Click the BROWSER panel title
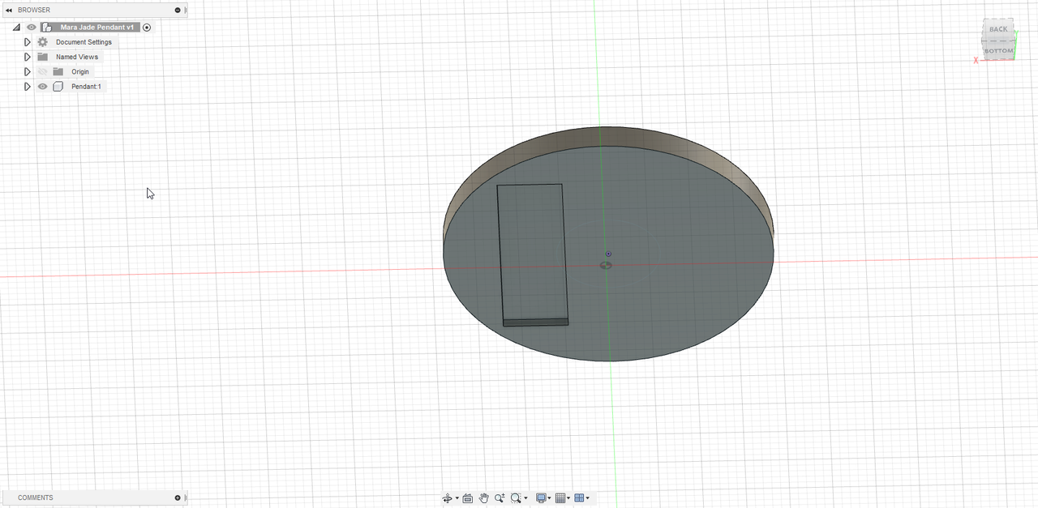 34,10
